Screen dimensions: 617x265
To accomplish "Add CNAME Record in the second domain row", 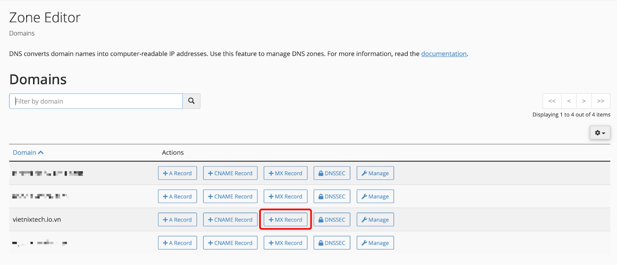I will pyautogui.click(x=230, y=196).
